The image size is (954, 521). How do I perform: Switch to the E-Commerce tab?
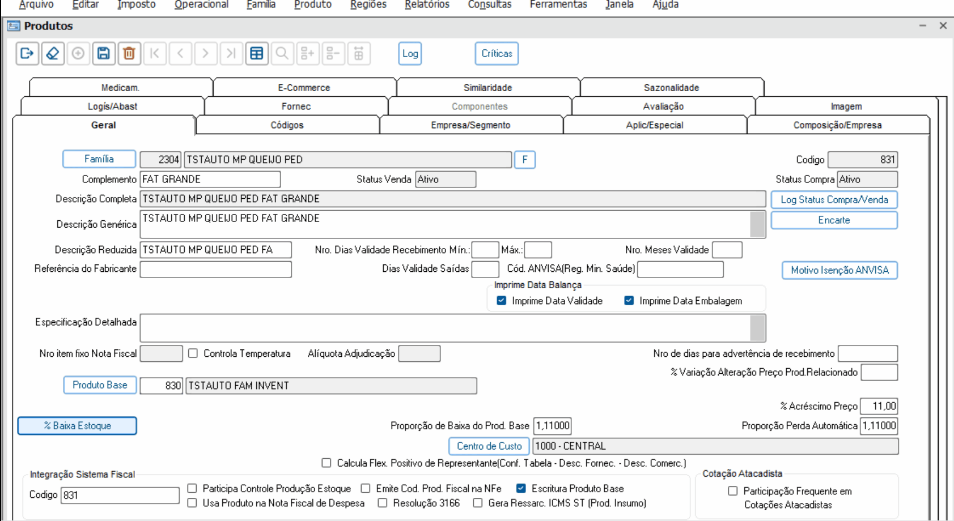(304, 88)
